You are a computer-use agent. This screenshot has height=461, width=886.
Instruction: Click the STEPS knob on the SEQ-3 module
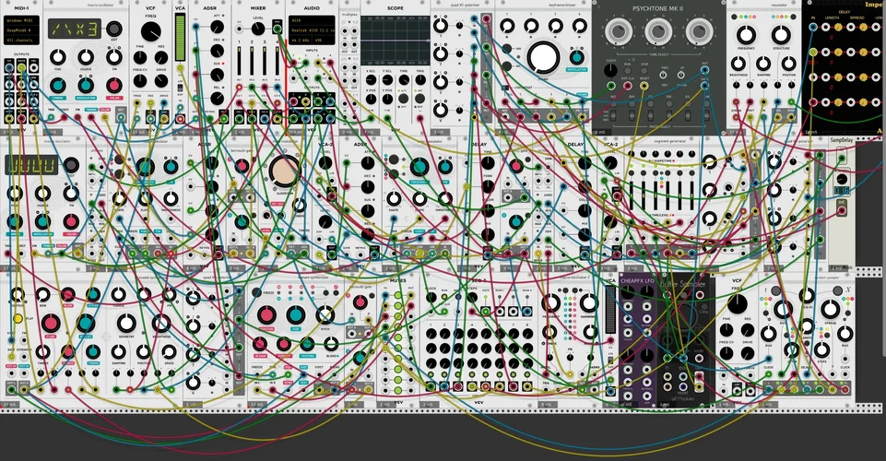click(x=472, y=298)
